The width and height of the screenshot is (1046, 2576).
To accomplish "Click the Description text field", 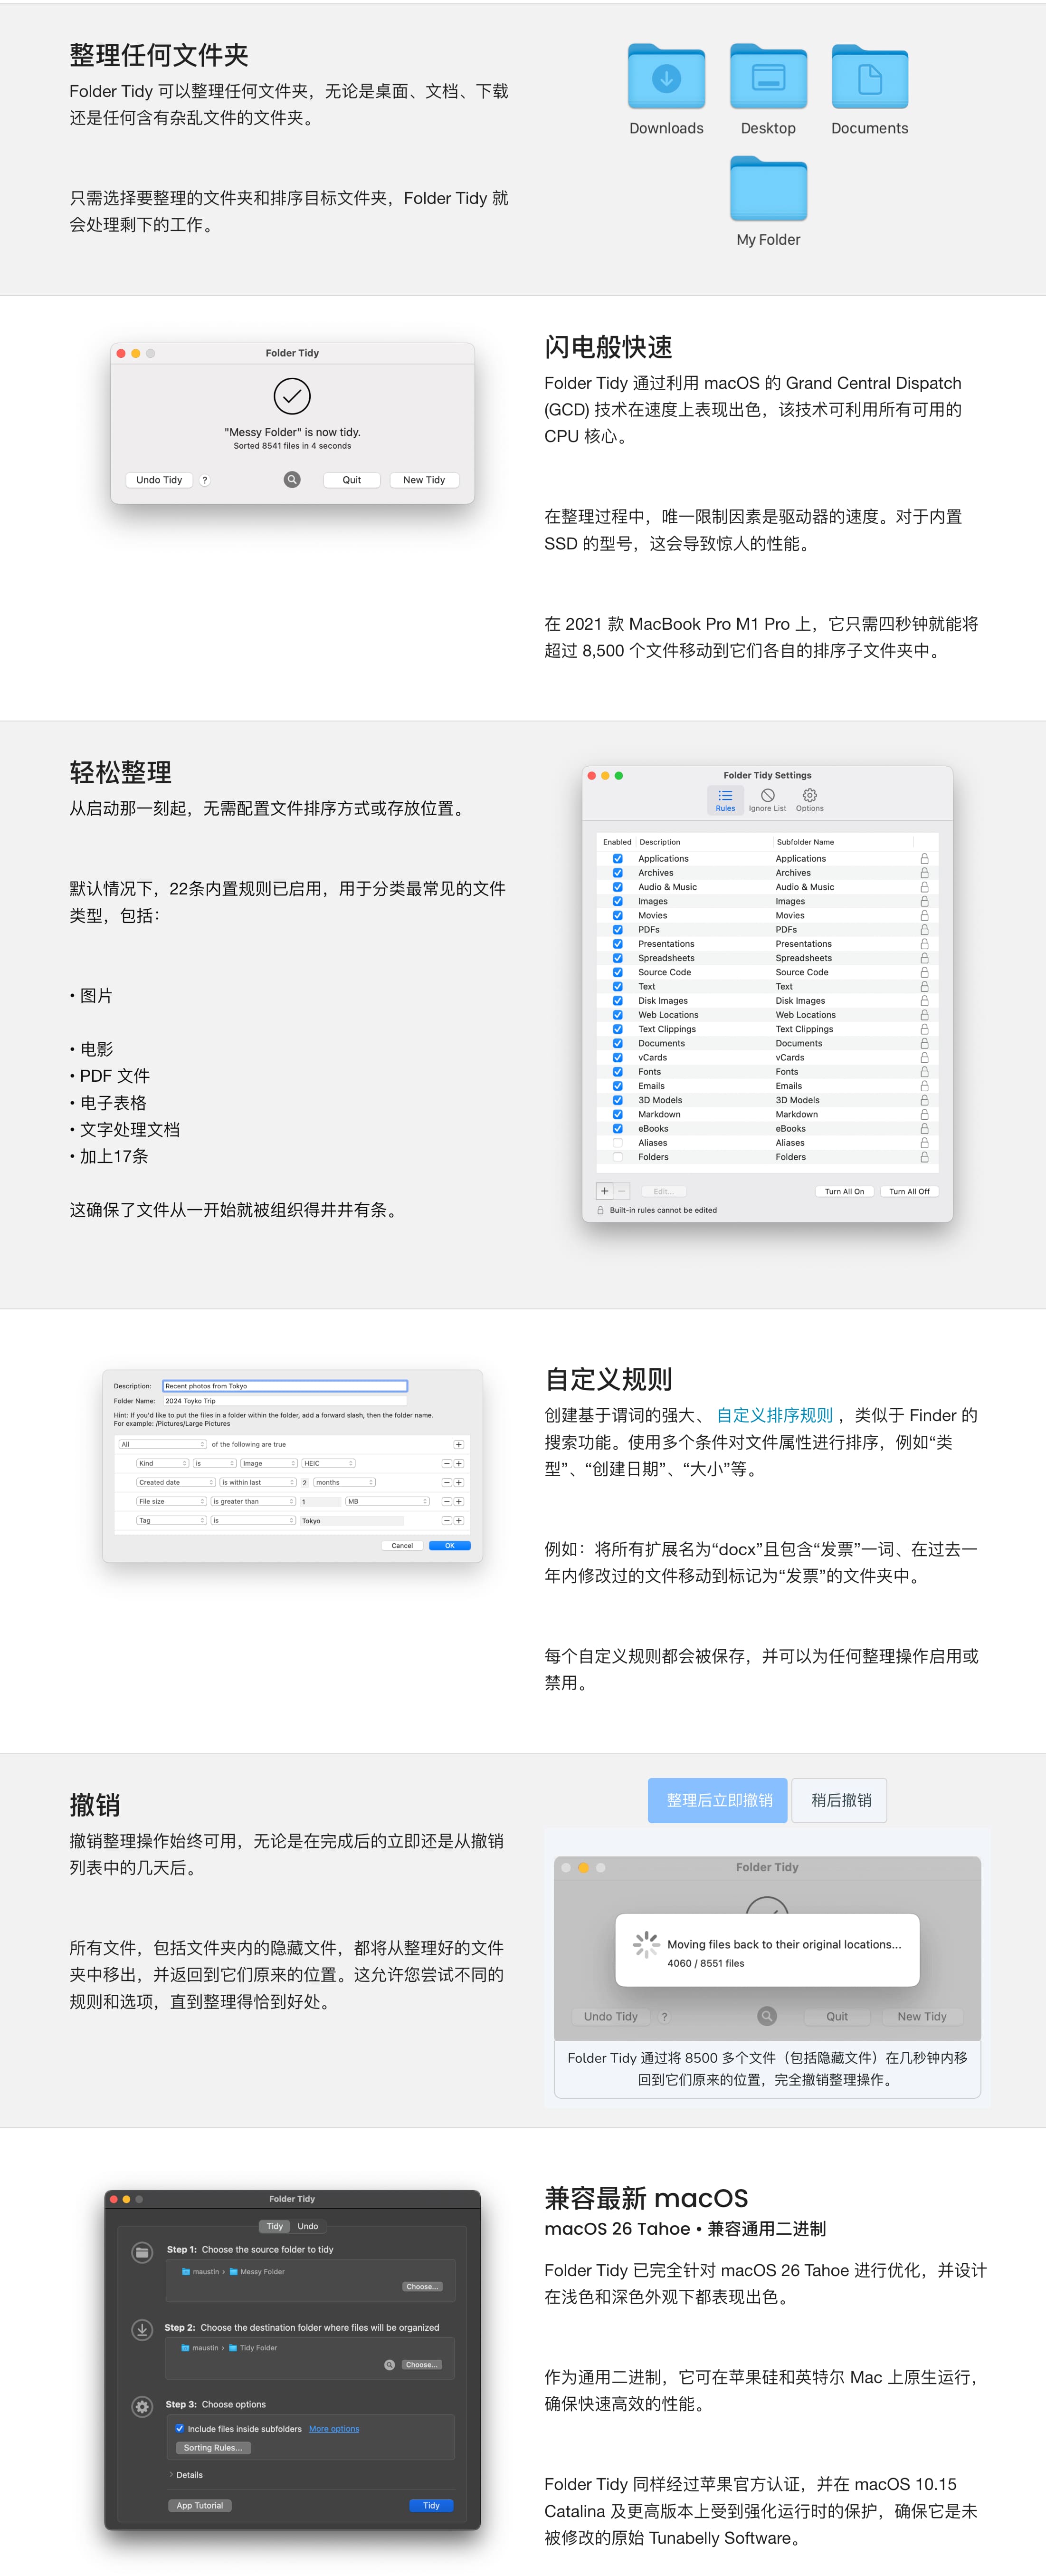I will (x=285, y=1386).
